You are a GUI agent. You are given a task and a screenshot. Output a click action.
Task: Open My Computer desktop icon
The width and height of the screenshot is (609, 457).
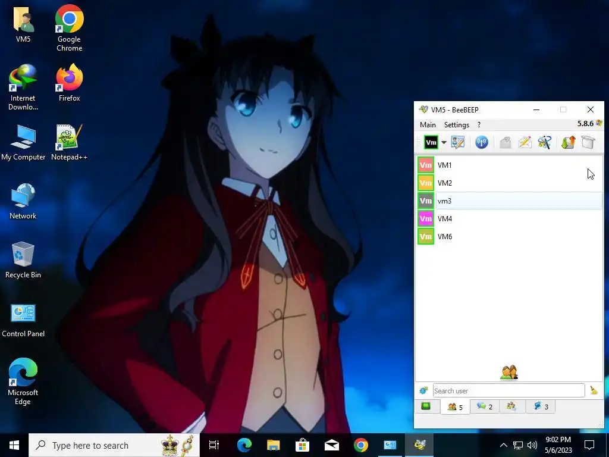click(x=23, y=142)
